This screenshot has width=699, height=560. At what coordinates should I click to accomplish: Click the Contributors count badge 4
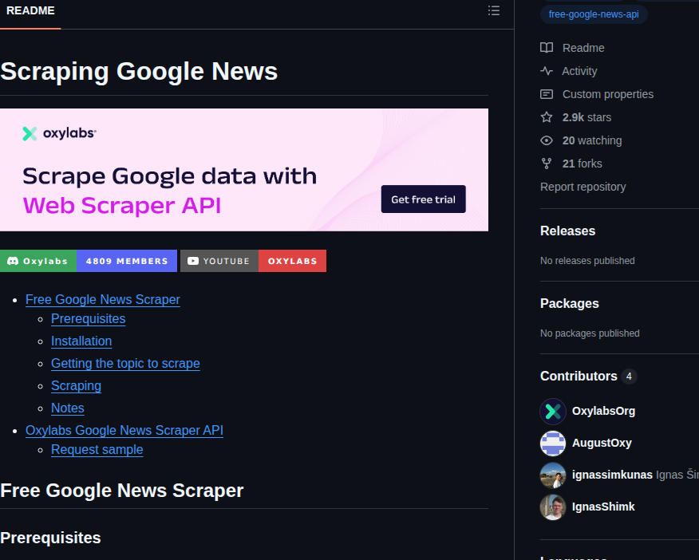click(629, 377)
